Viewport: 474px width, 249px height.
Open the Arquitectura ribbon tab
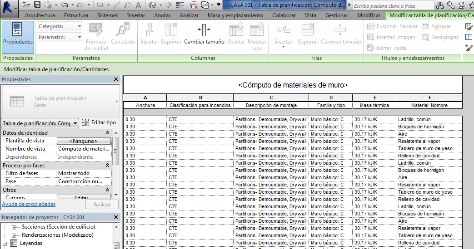43,15
